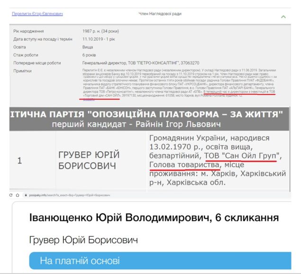The image size is (301, 274).
Task: Collapse the Перелигін profile chevron arrow
Action: pos(283,17)
